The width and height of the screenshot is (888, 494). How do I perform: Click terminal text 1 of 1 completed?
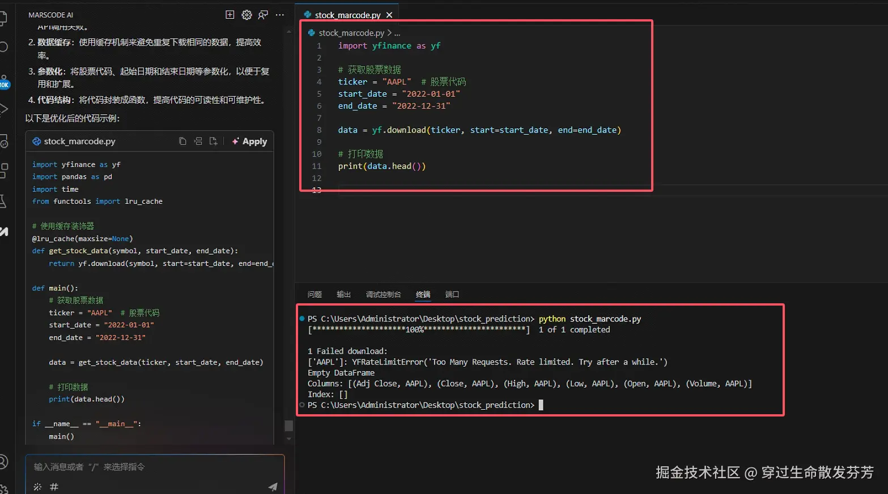pyautogui.click(x=574, y=330)
